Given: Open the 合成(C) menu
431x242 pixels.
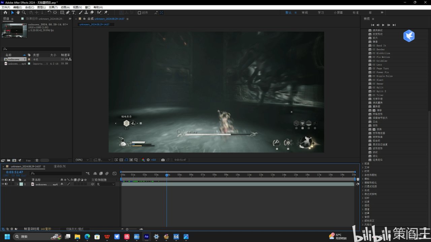Looking at the screenshot, I should (30, 7).
